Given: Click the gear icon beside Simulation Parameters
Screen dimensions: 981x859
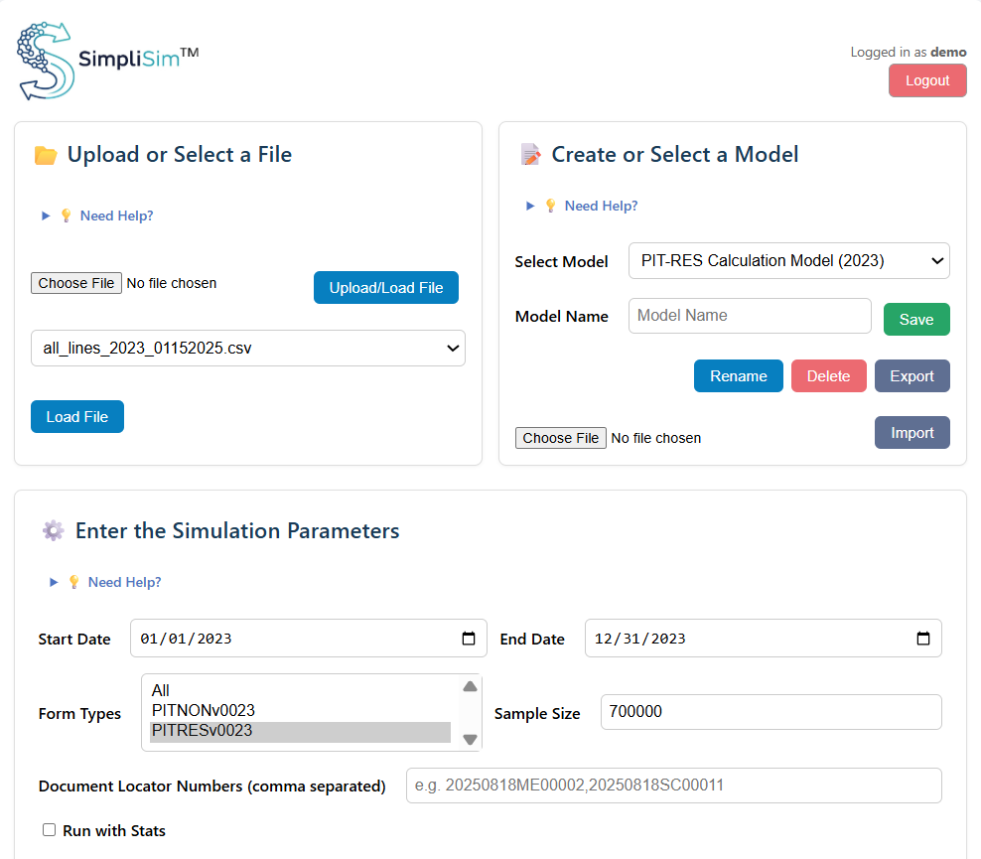Looking at the screenshot, I should (54, 530).
